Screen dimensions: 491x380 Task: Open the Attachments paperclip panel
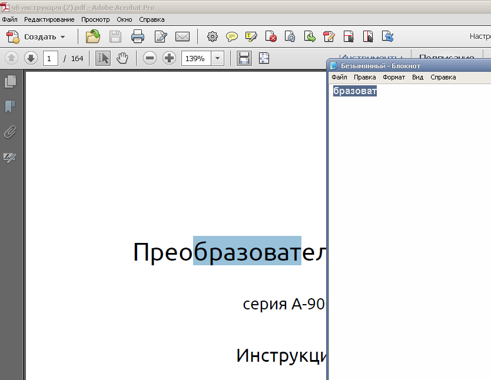click(11, 132)
